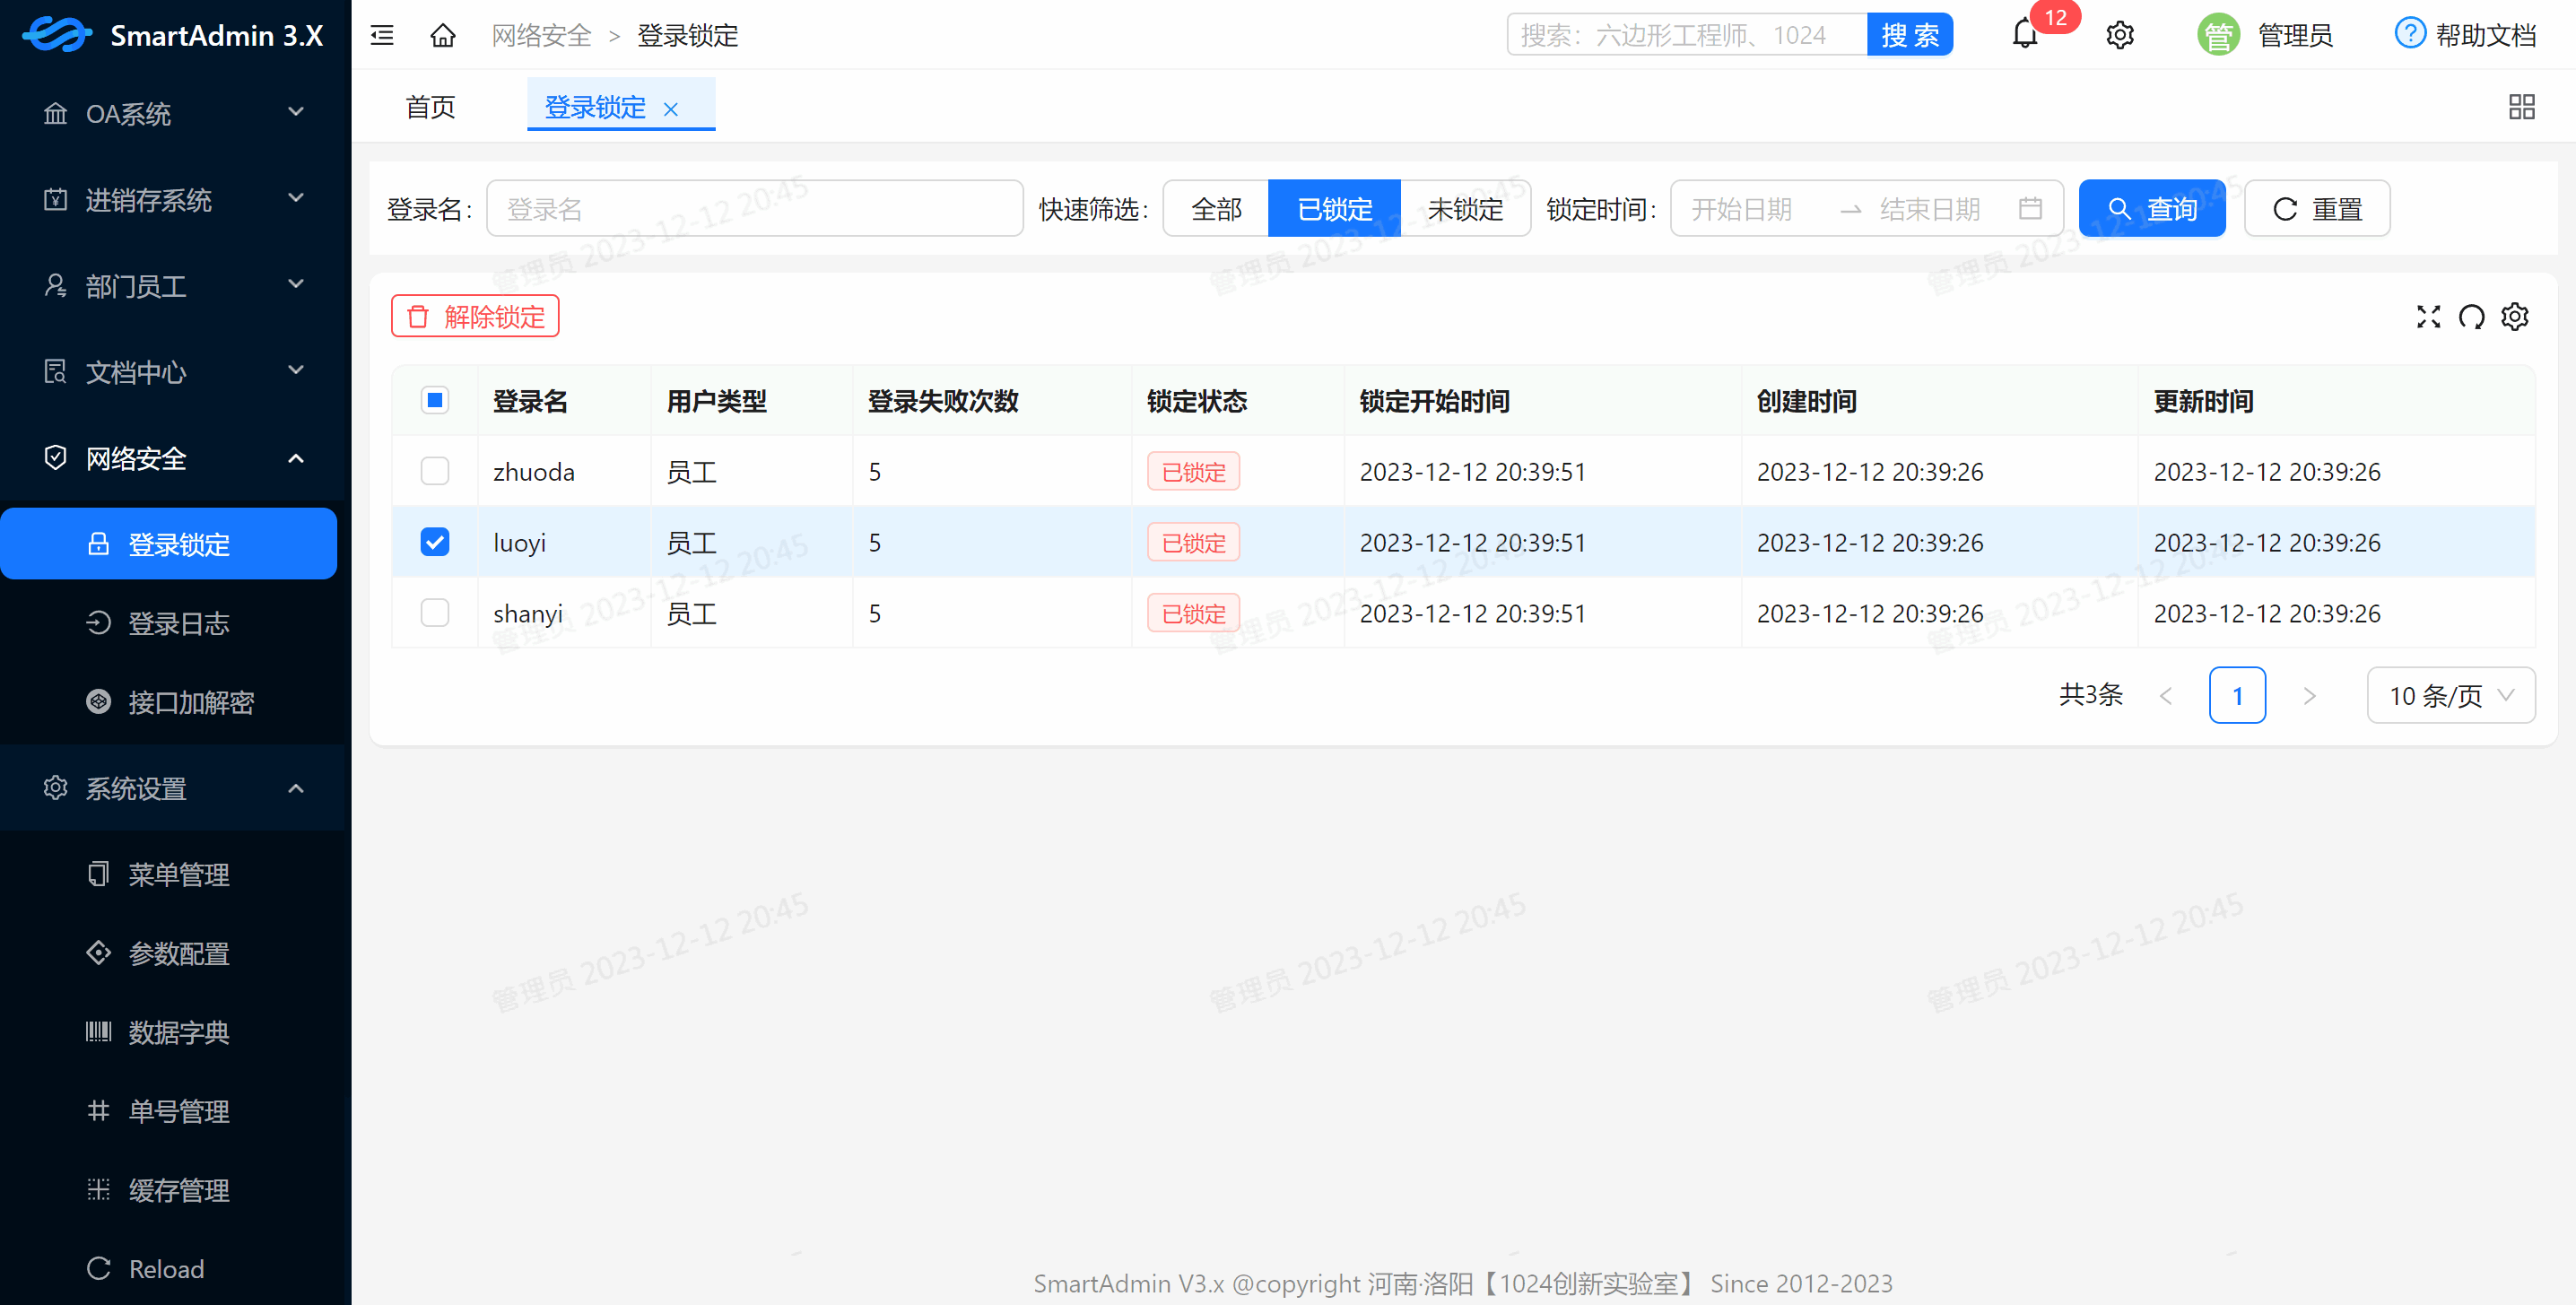Viewport: 2576px width, 1305px height.
Task: Click the home icon in breadcrumb bar
Action: (443, 35)
